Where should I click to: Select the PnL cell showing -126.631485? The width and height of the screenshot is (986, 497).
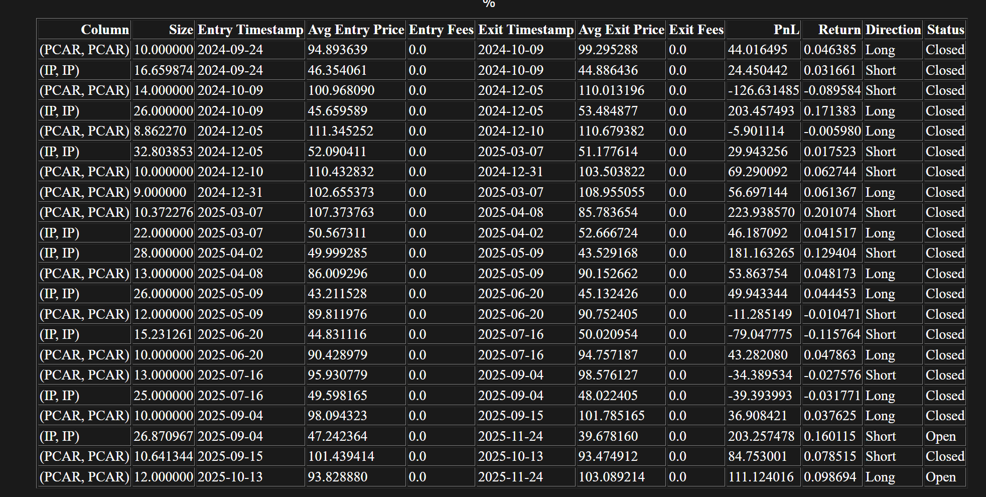click(x=763, y=90)
